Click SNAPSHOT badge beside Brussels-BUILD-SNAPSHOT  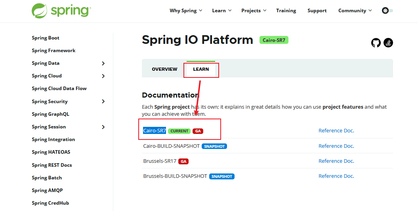pos(222,177)
